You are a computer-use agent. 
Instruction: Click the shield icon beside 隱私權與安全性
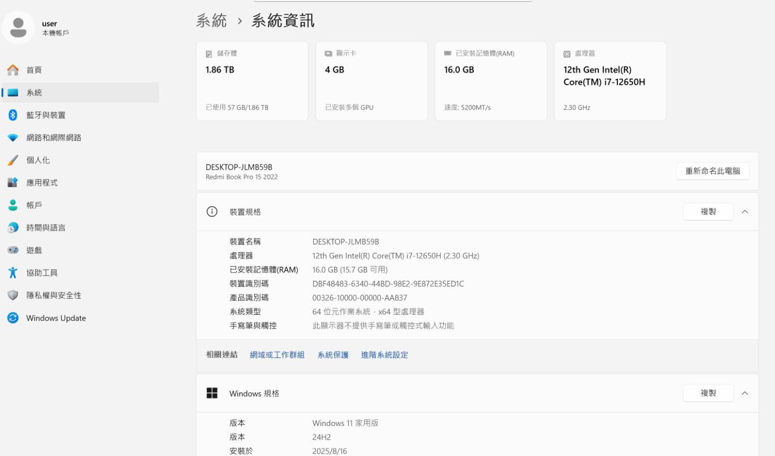(x=13, y=295)
